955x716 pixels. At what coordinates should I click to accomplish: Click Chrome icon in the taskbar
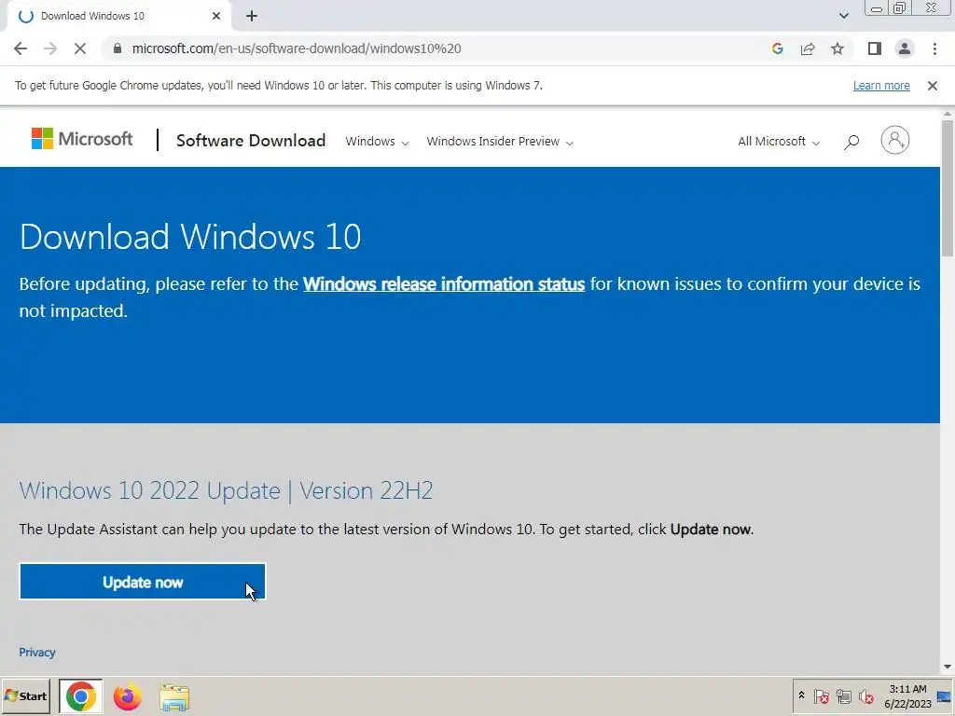tap(81, 696)
